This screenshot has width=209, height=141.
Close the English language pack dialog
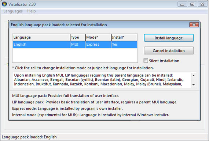coord(194,25)
